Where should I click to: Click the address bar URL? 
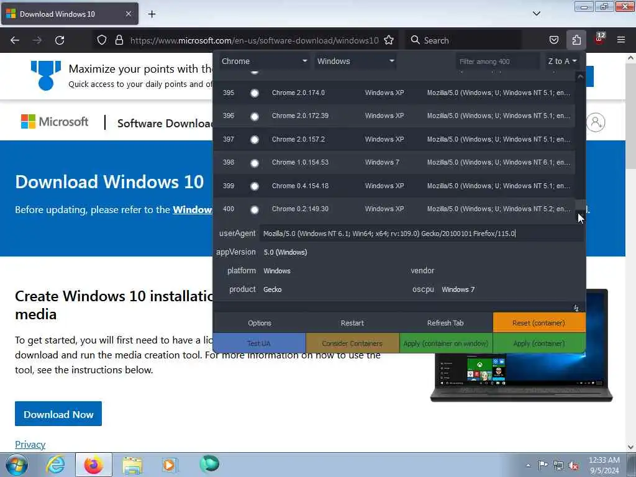pos(254,40)
